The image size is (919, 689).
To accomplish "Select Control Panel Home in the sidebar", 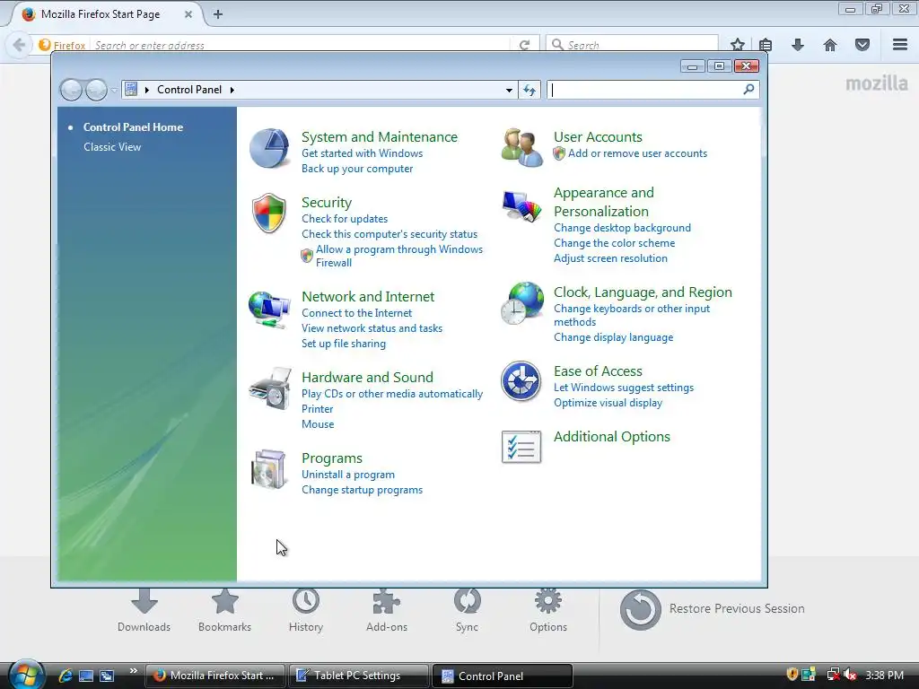I will point(133,127).
